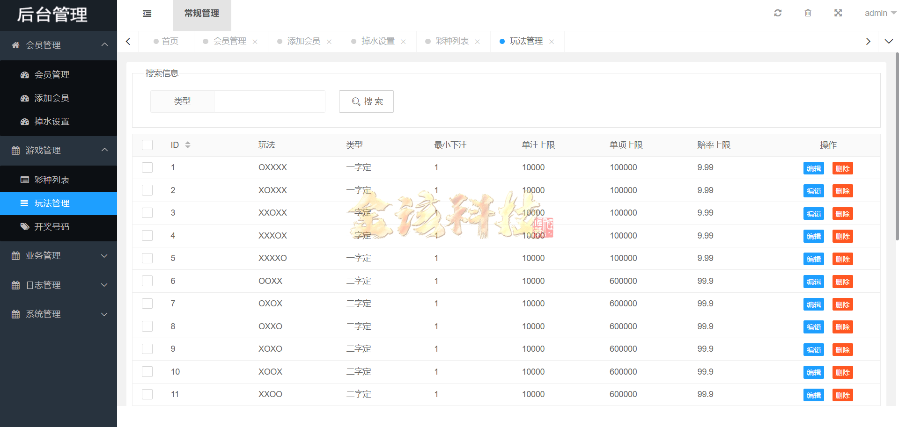Click the 搜索 button
The image size is (899, 427).
[x=366, y=101]
